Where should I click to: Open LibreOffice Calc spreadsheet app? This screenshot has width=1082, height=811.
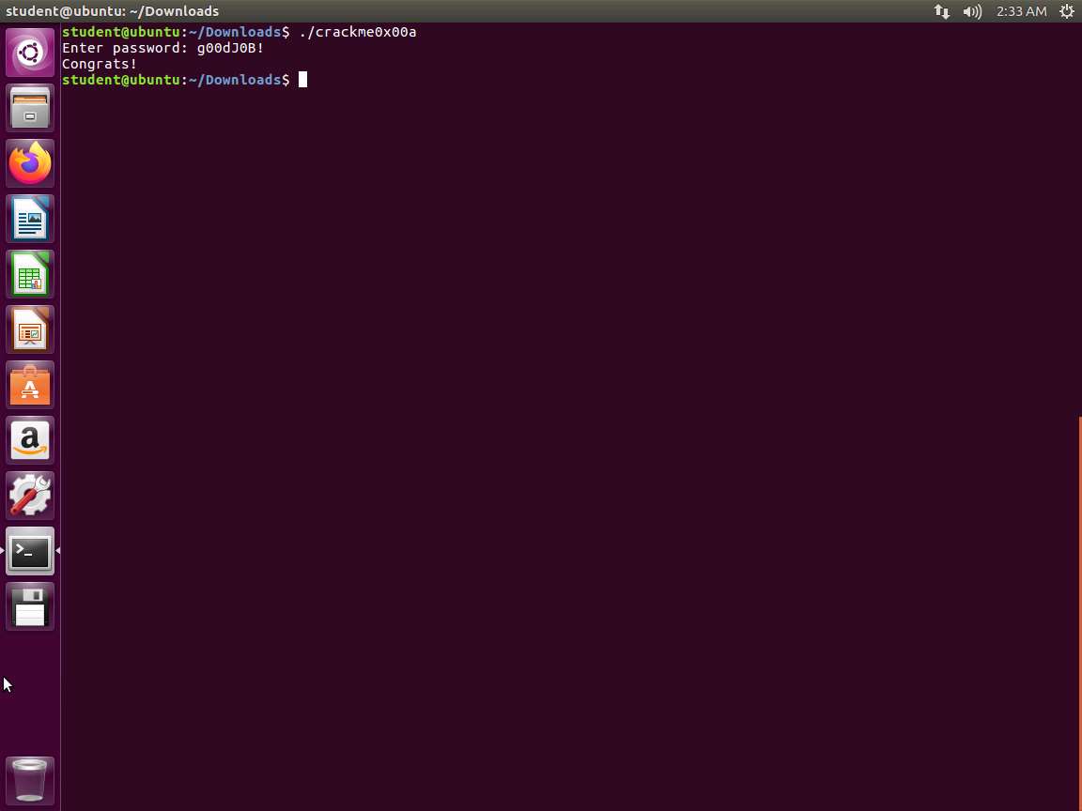[30, 274]
